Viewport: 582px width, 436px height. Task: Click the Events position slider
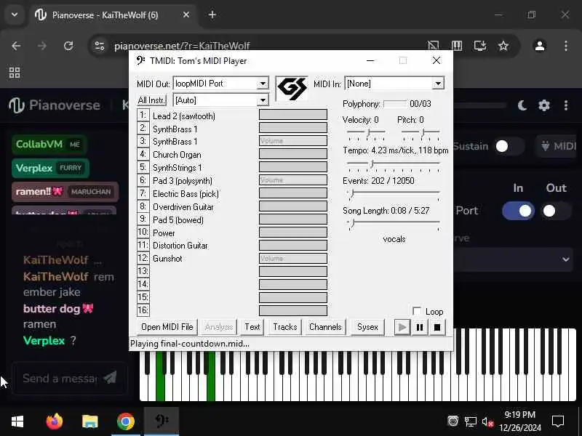[394, 193]
